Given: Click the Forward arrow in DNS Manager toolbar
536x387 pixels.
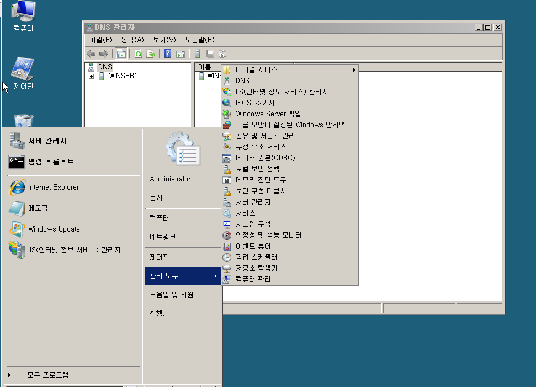Looking at the screenshot, I should tap(104, 53).
